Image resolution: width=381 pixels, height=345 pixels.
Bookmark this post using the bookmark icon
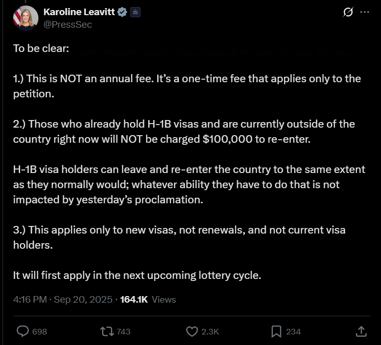point(276,331)
